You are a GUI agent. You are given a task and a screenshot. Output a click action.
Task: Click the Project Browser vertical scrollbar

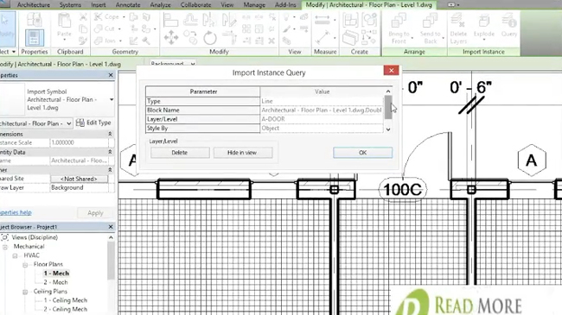112,261
